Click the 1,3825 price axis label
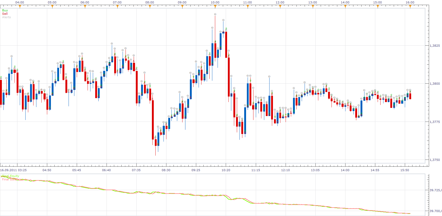The height and width of the screenshot is (216, 442). (435, 46)
